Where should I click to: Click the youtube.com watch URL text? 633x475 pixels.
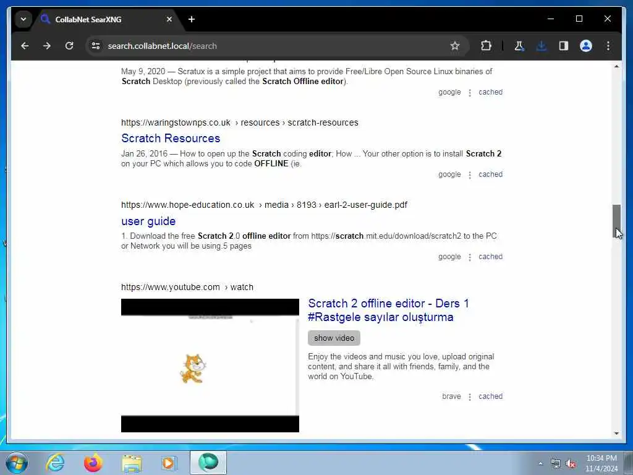pyautogui.click(x=187, y=287)
